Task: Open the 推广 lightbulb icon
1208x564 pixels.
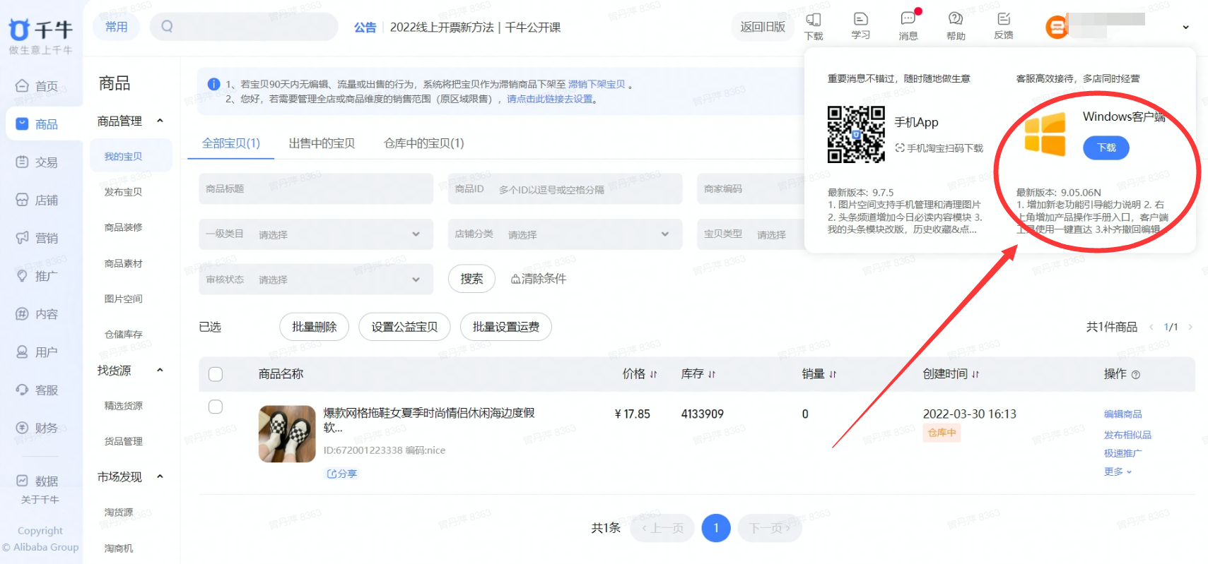Action: pos(22,275)
